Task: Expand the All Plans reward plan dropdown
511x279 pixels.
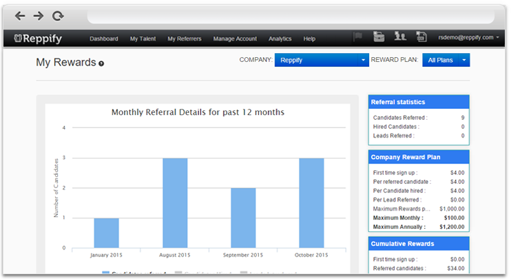Action: coord(446,60)
